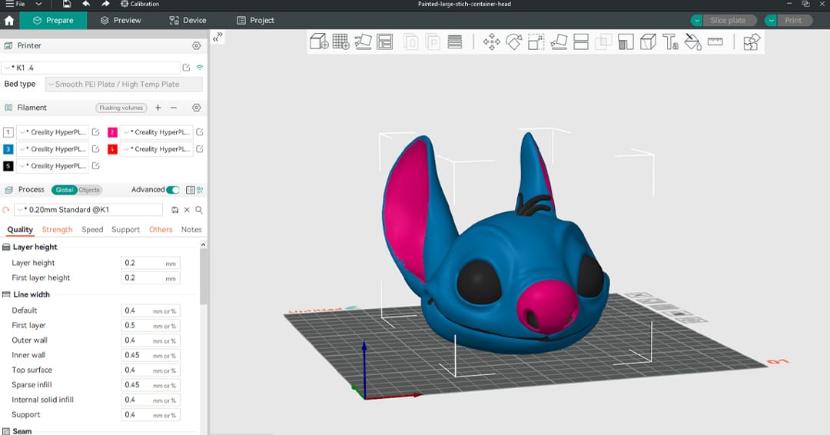Click the Save icon in title bar
Image resolution: width=830 pixels, height=435 pixels.
[67, 4]
